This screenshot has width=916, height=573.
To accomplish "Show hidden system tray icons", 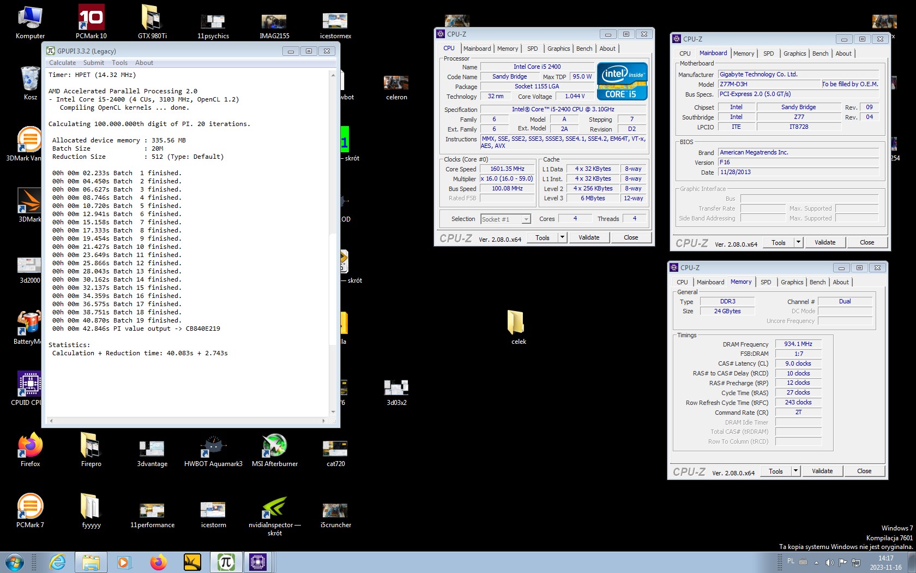I will (816, 562).
